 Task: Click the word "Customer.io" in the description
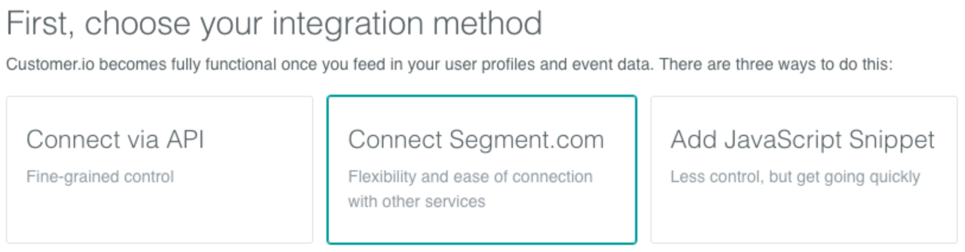pyautogui.click(x=50, y=64)
